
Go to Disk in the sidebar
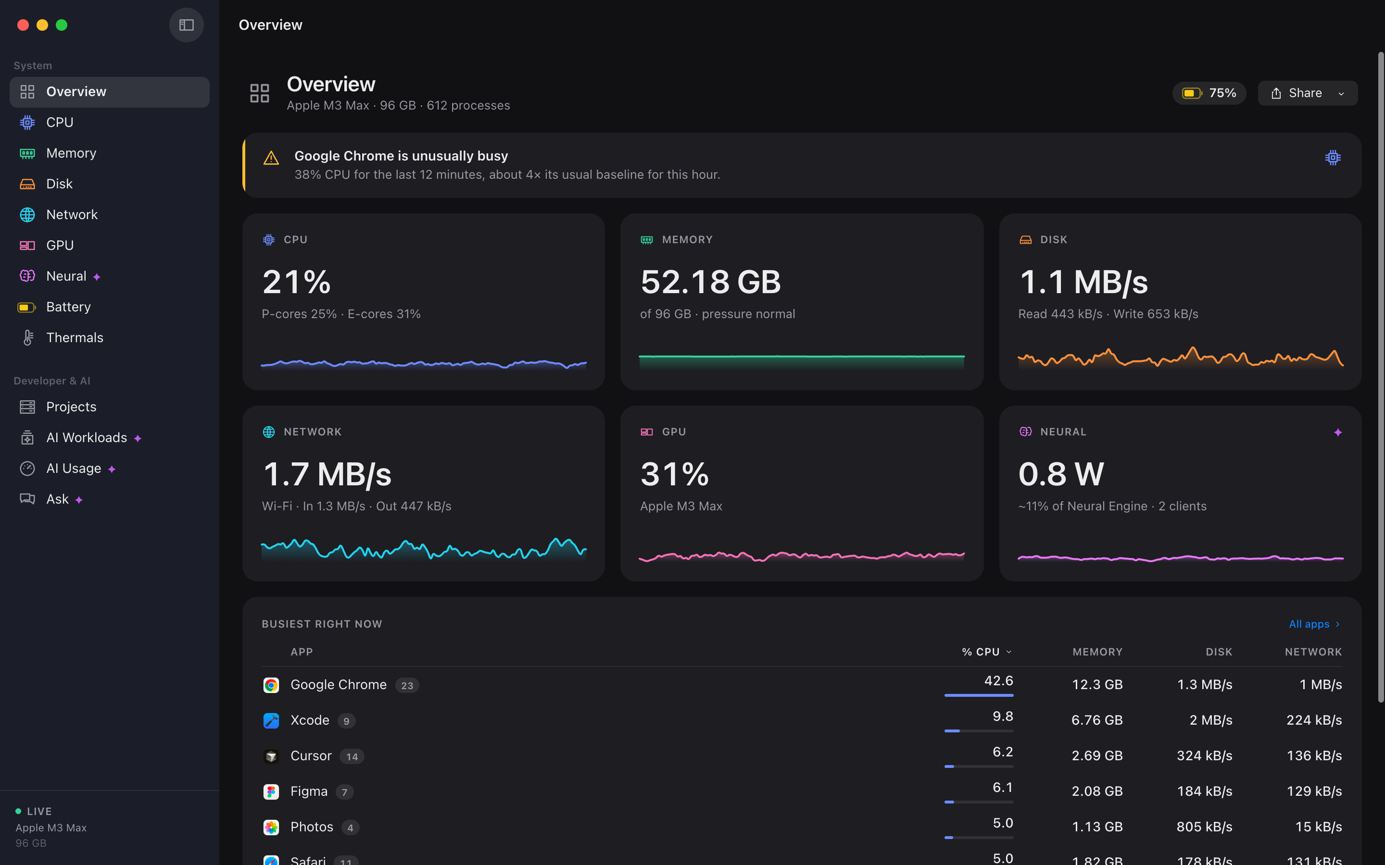point(110,184)
